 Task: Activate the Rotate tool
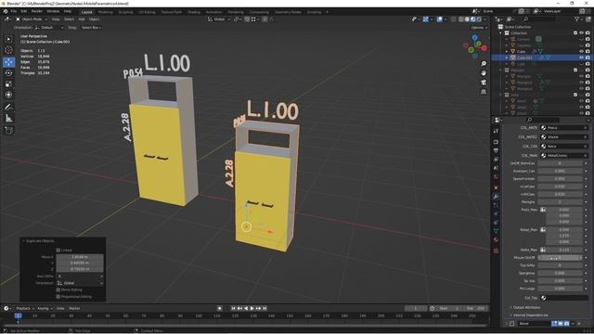click(8, 72)
